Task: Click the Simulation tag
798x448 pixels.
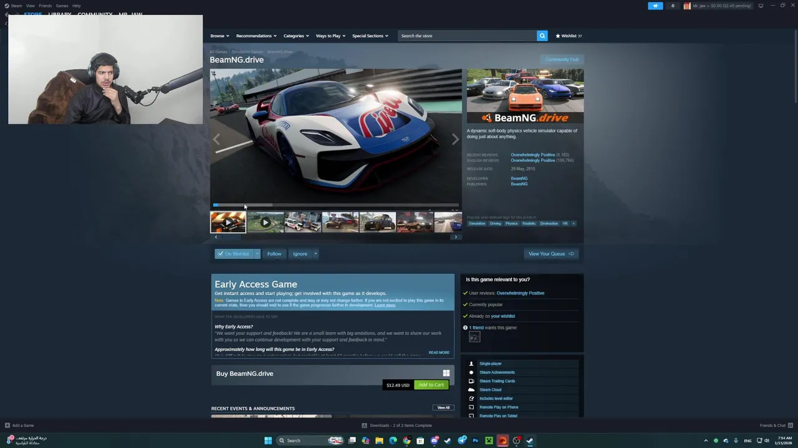Action: 477,223
